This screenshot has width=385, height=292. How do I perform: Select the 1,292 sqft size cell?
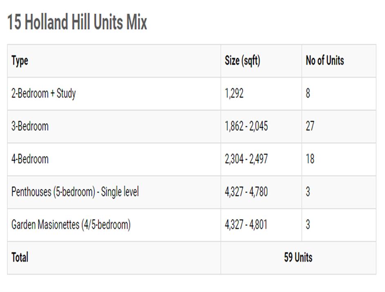[234, 94]
